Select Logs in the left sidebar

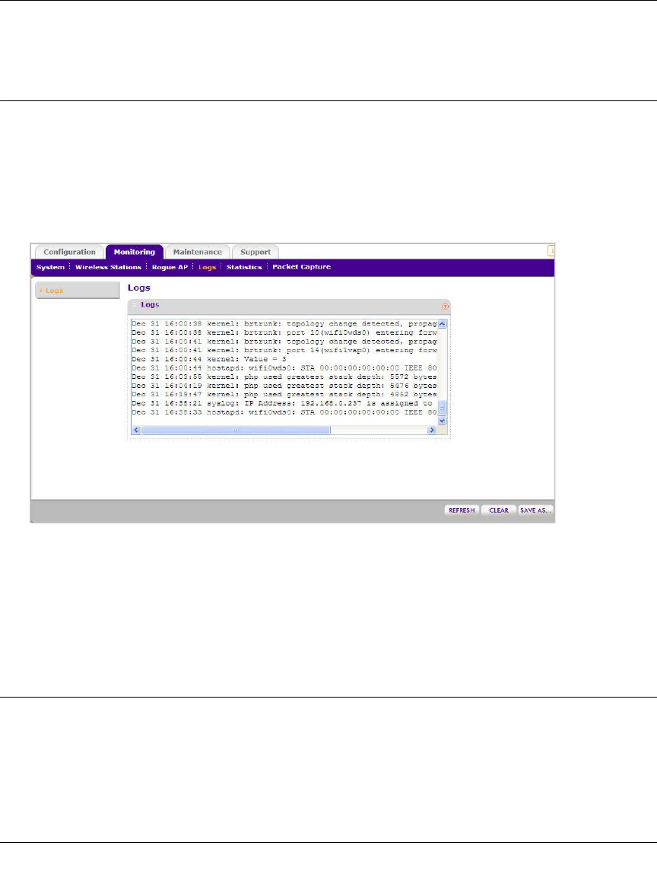coord(77,290)
